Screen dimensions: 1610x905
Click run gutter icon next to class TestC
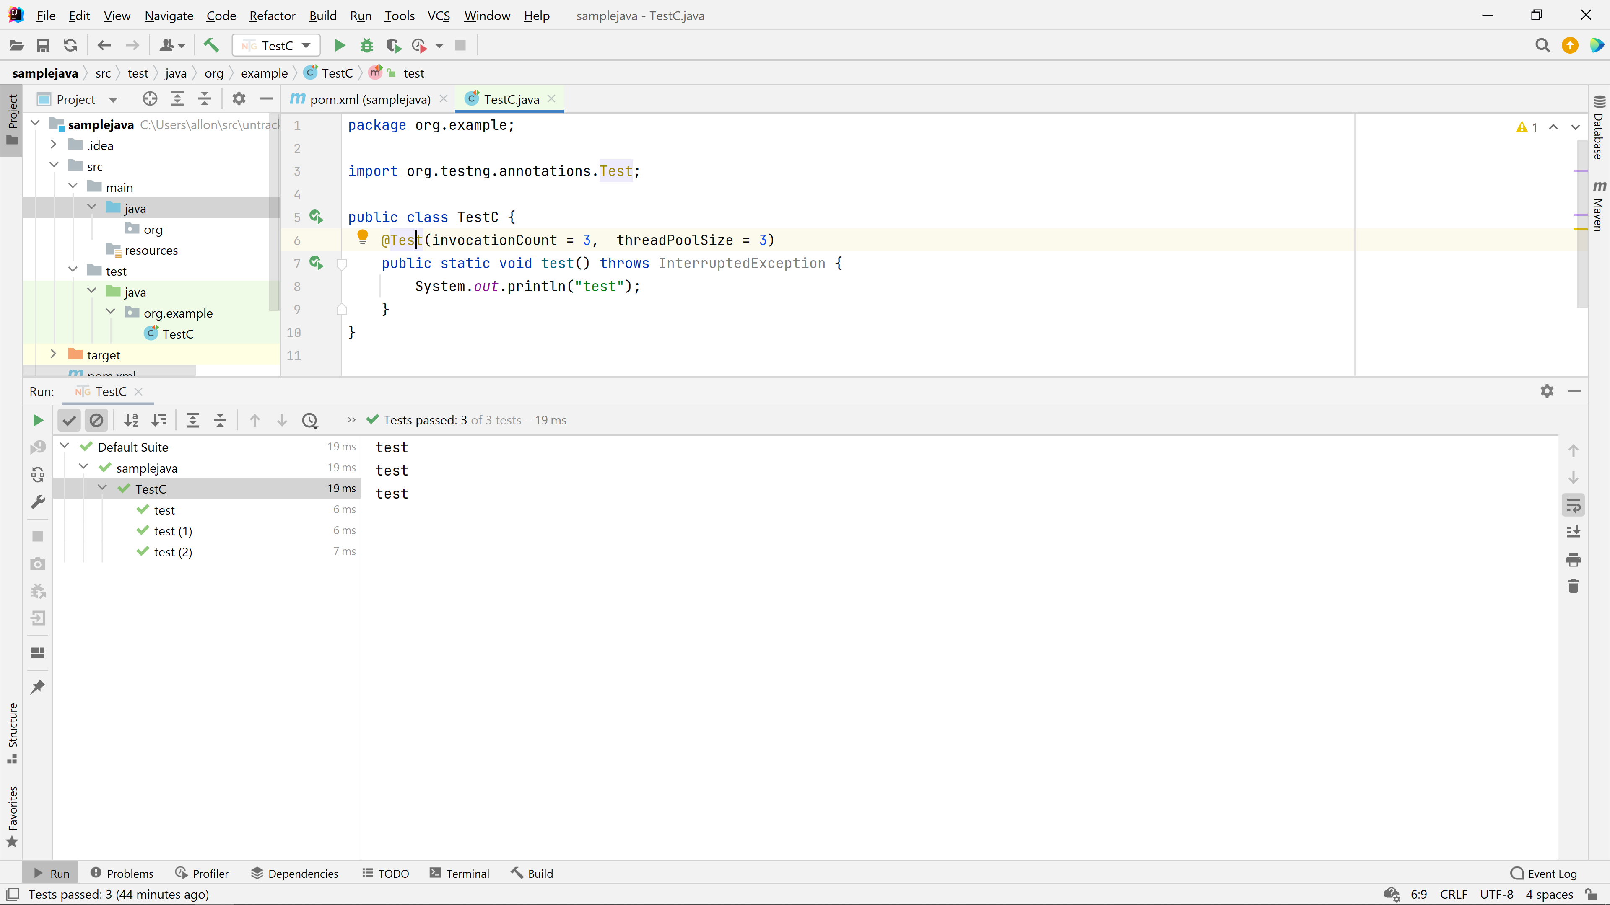point(316,217)
